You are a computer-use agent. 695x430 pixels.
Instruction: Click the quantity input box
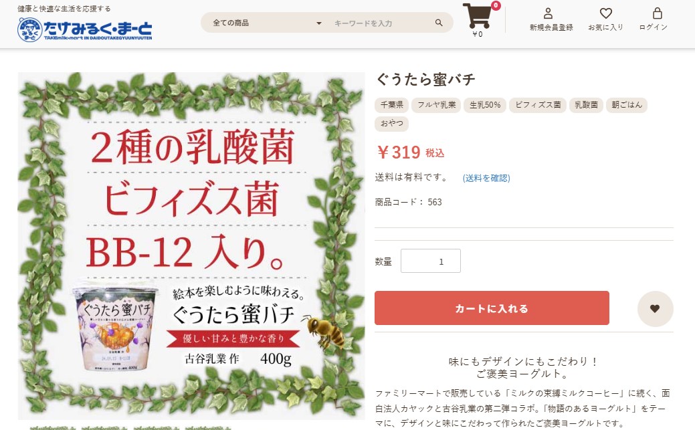point(430,261)
